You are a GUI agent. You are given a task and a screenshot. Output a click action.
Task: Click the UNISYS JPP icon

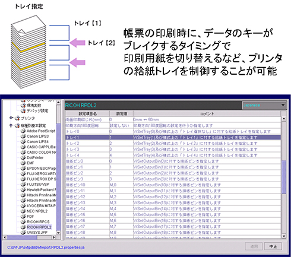pyautogui.click(x=23, y=232)
